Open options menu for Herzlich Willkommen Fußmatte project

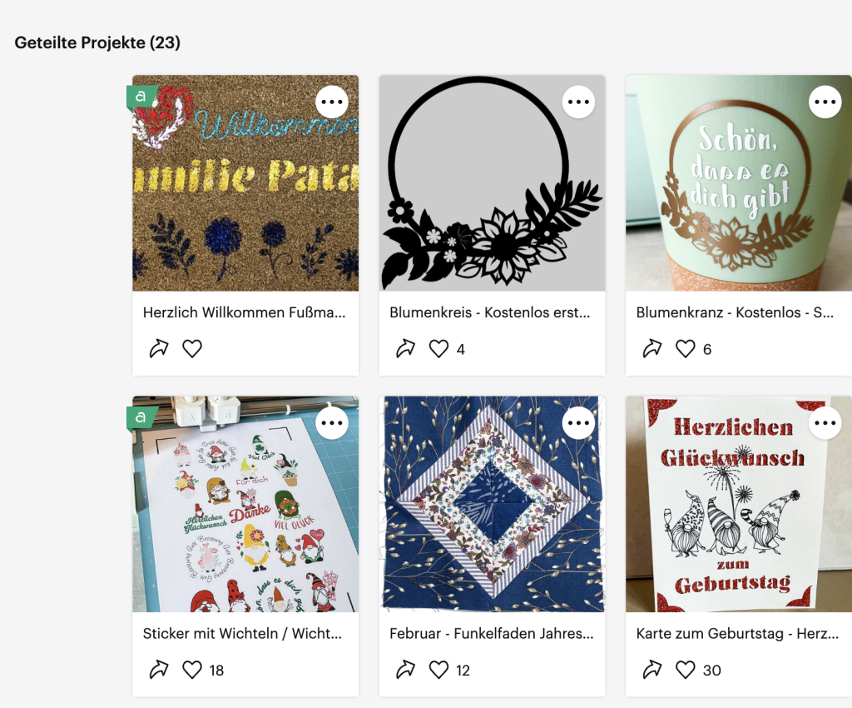click(332, 102)
